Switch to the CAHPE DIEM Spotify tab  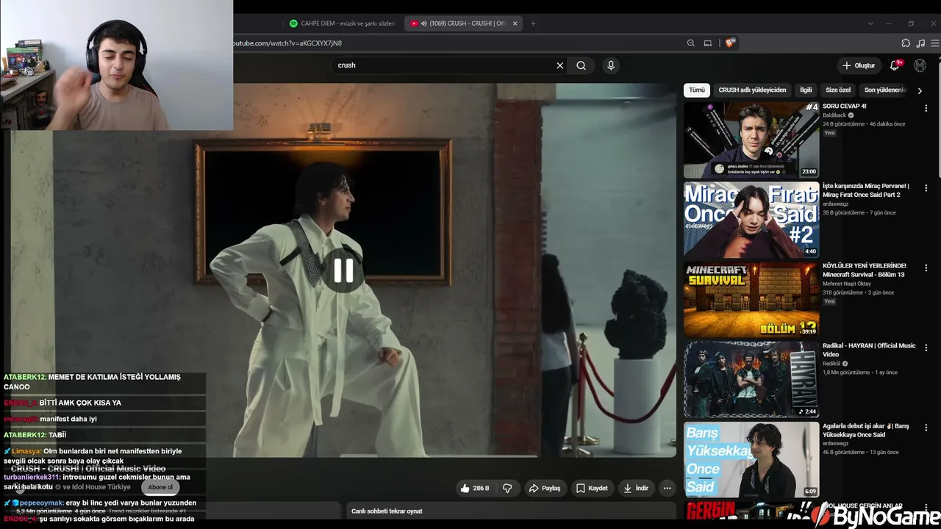click(x=343, y=24)
